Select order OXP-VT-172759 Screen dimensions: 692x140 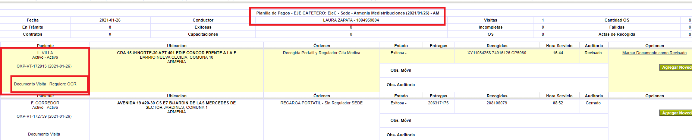(x=44, y=116)
